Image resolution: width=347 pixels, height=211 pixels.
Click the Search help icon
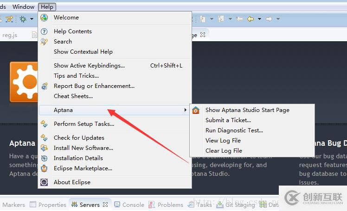click(44, 42)
